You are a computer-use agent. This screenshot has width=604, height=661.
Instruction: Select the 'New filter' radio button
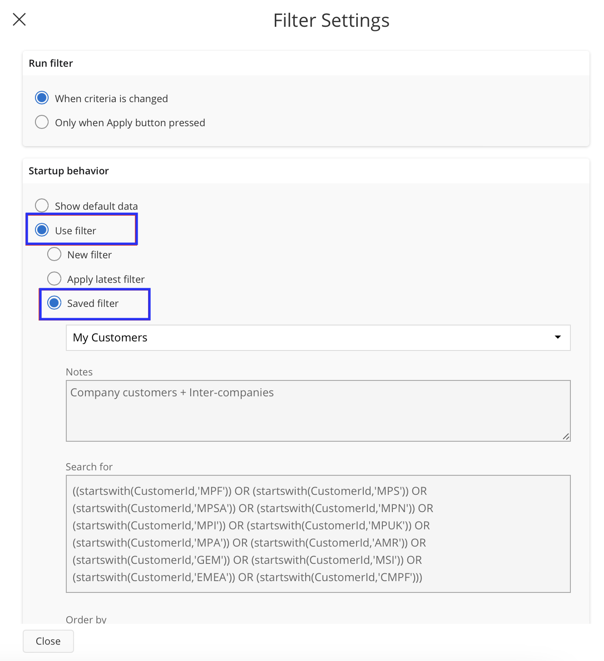(54, 254)
